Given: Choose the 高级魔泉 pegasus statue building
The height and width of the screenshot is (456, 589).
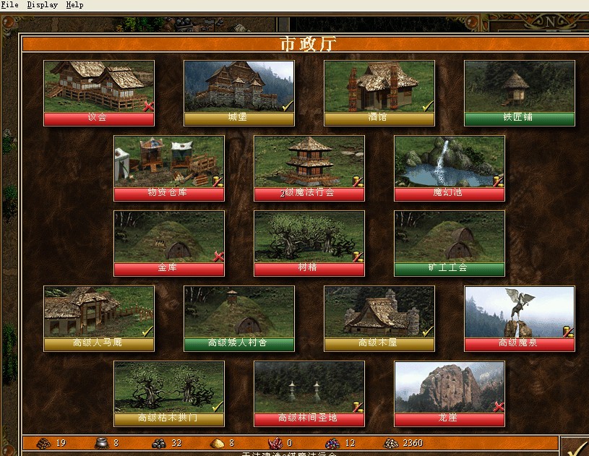Looking at the screenshot, I should coord(520,312).
